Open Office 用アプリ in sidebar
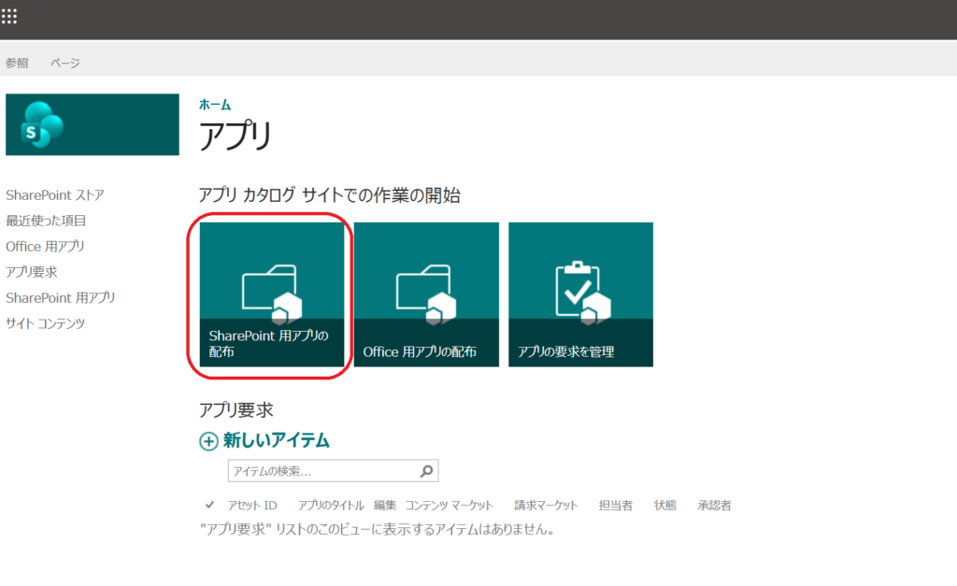Viewport: 957px width, 586px height. click(x=45, y=247)
